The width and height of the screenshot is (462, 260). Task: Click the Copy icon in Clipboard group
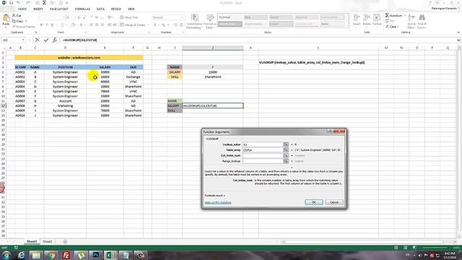pyautogui.click(x=14, y=21)
